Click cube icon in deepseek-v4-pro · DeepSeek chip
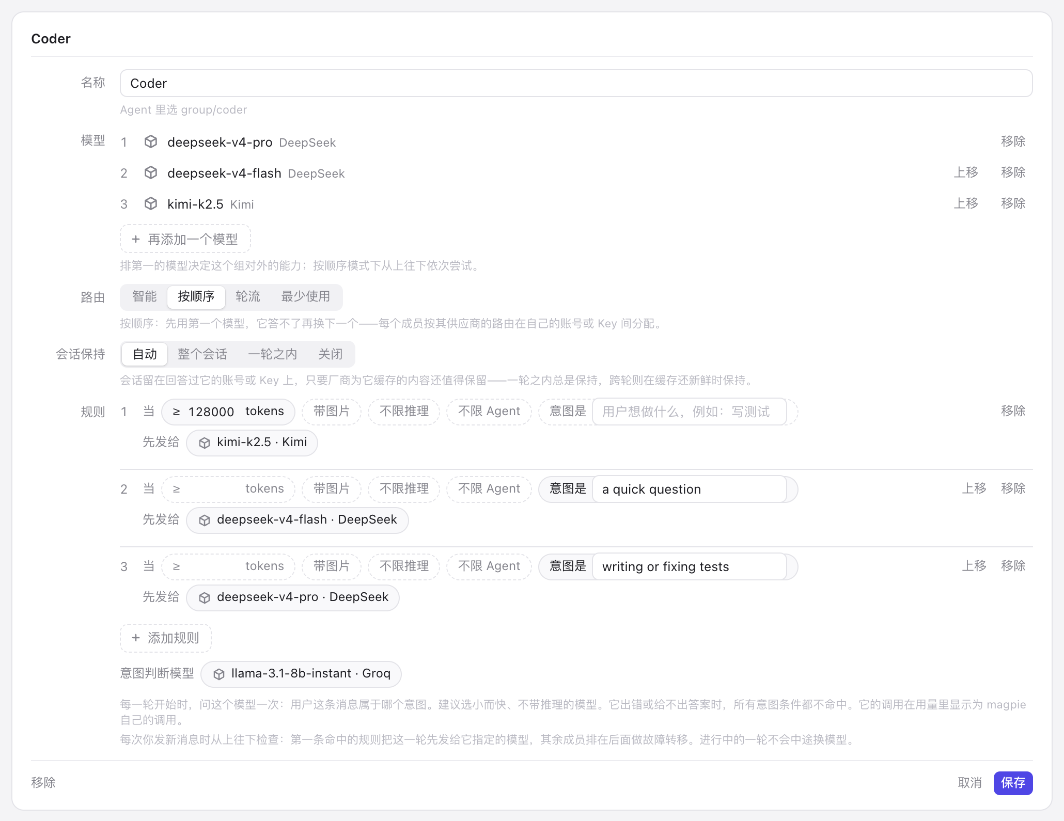 pyautogui.click(x=205, y=597)
